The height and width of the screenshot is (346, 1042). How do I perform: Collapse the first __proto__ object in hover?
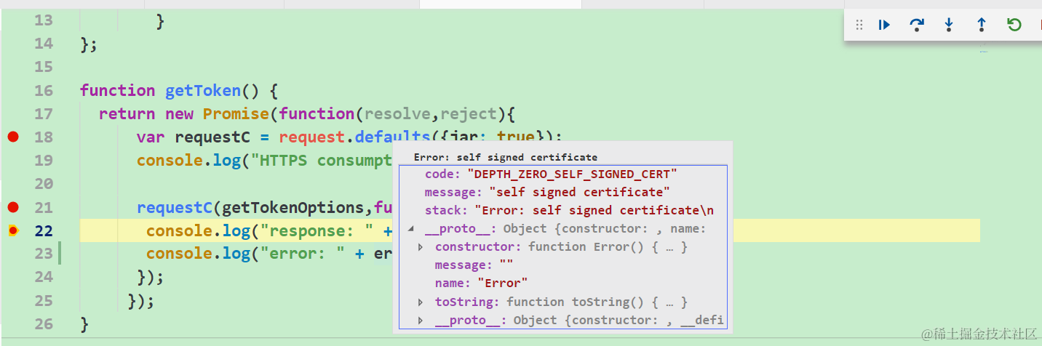click(x=410, y=229)
